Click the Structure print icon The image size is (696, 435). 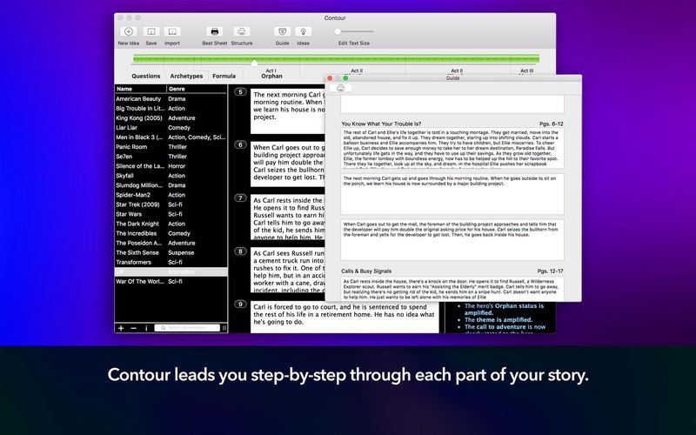pos(242,31)
